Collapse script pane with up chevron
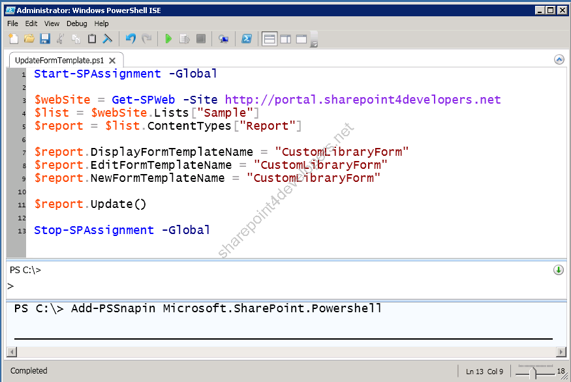 tap(559, 59)
